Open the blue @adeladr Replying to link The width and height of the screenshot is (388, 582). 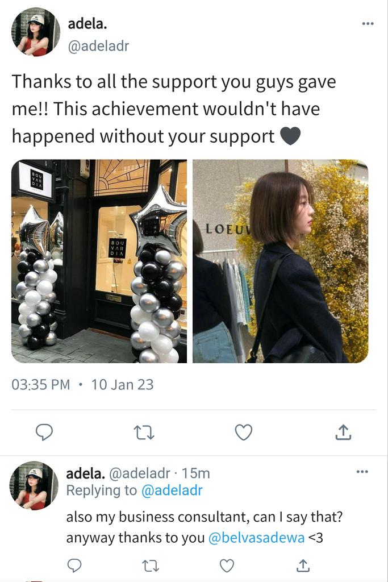[x=172, y=490]
